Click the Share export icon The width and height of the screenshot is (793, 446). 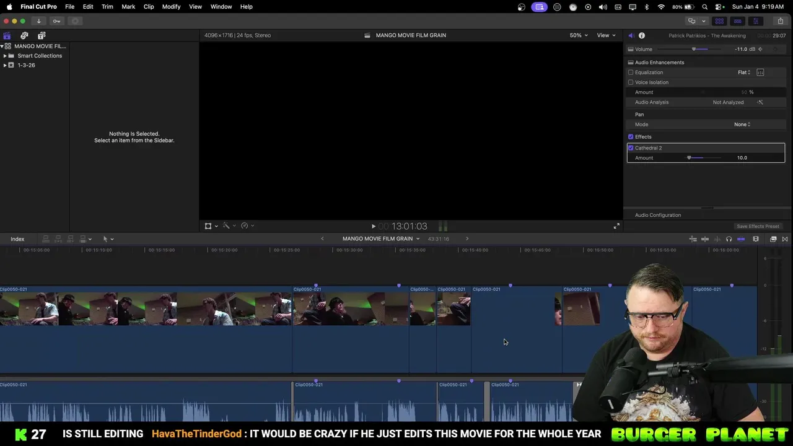(780, 21)
